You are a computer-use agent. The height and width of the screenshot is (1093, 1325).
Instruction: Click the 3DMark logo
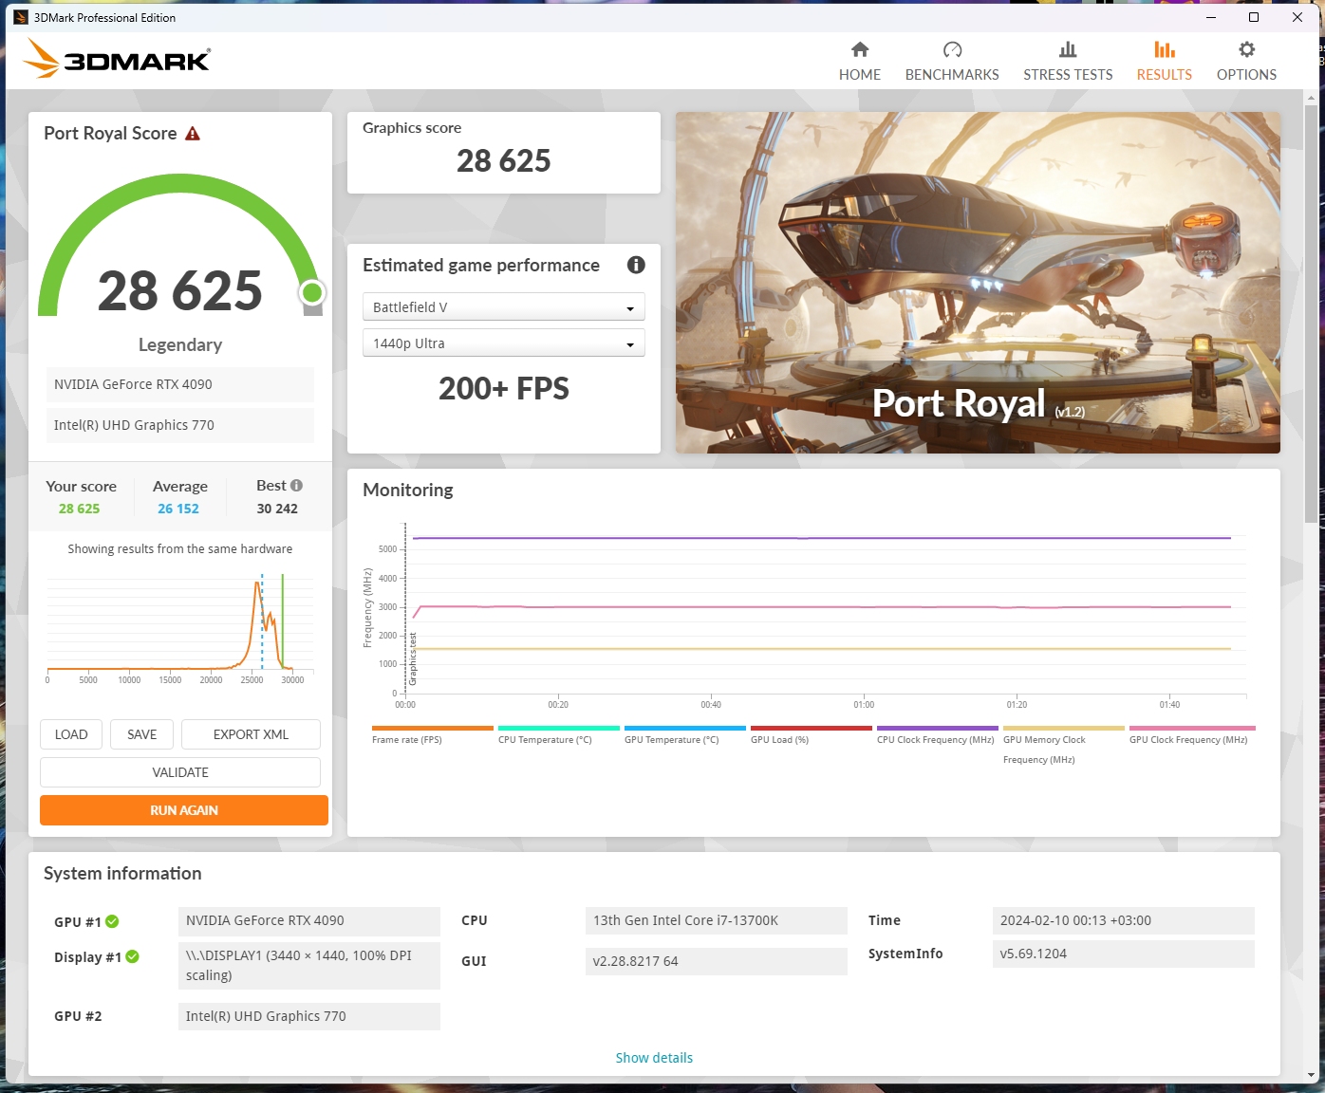(x=117, y=59)
